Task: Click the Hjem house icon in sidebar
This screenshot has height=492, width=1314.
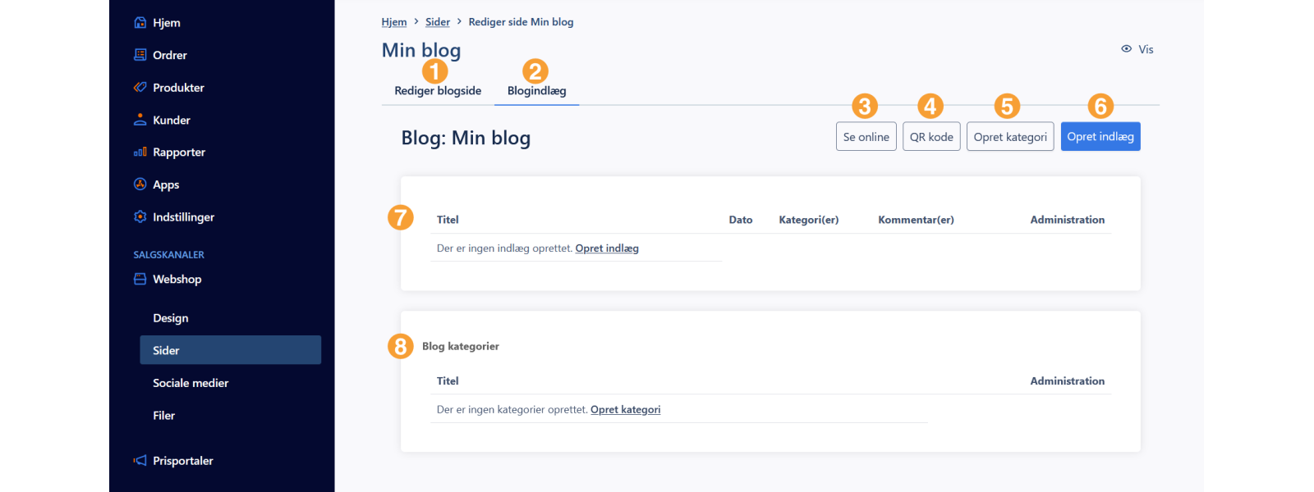Action: pyautogui.click(x=140, y=23)
